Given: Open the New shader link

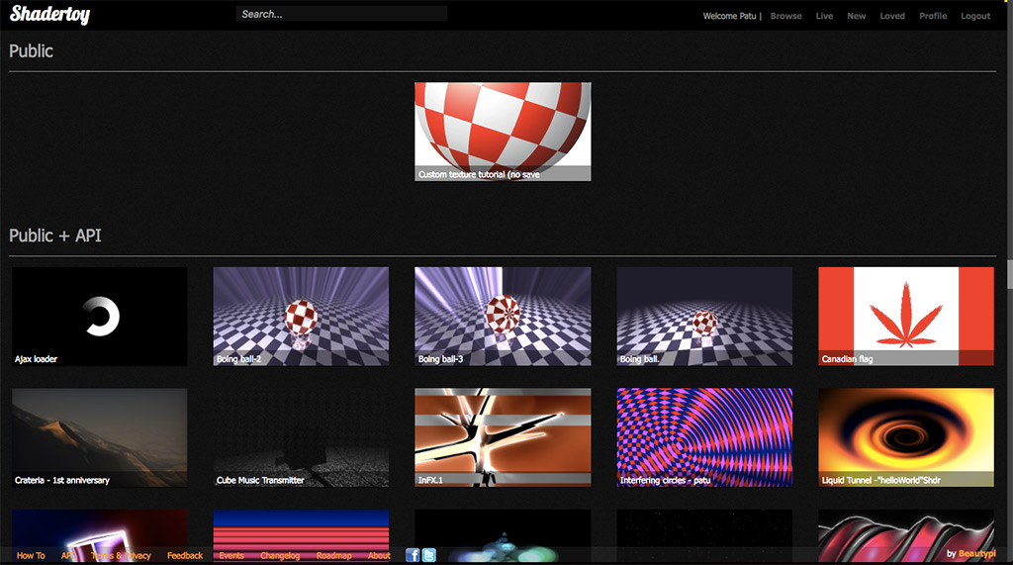Looking at the screenshot, I should pos(856,16).
